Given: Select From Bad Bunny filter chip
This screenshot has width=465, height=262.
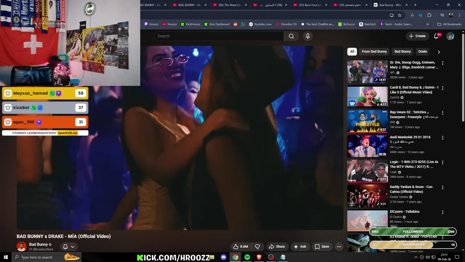Looking at the screenshot, I should point(374,52).
